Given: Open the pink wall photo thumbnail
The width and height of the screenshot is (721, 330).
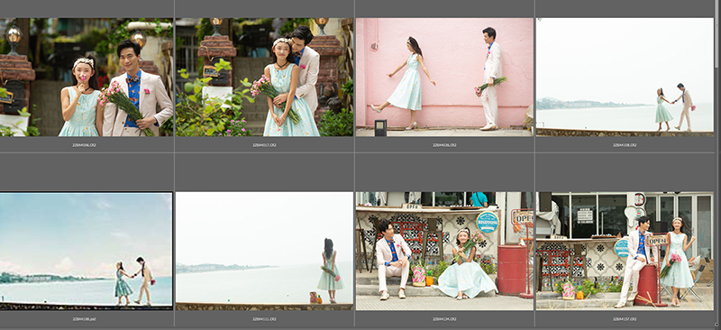Looking at the screenshot, I should pyautogui.click(x=444, y=78).
